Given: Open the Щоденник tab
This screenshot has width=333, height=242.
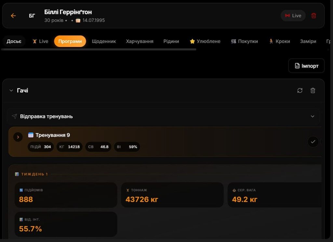Looking at the screenshot, I should [104, 41].
